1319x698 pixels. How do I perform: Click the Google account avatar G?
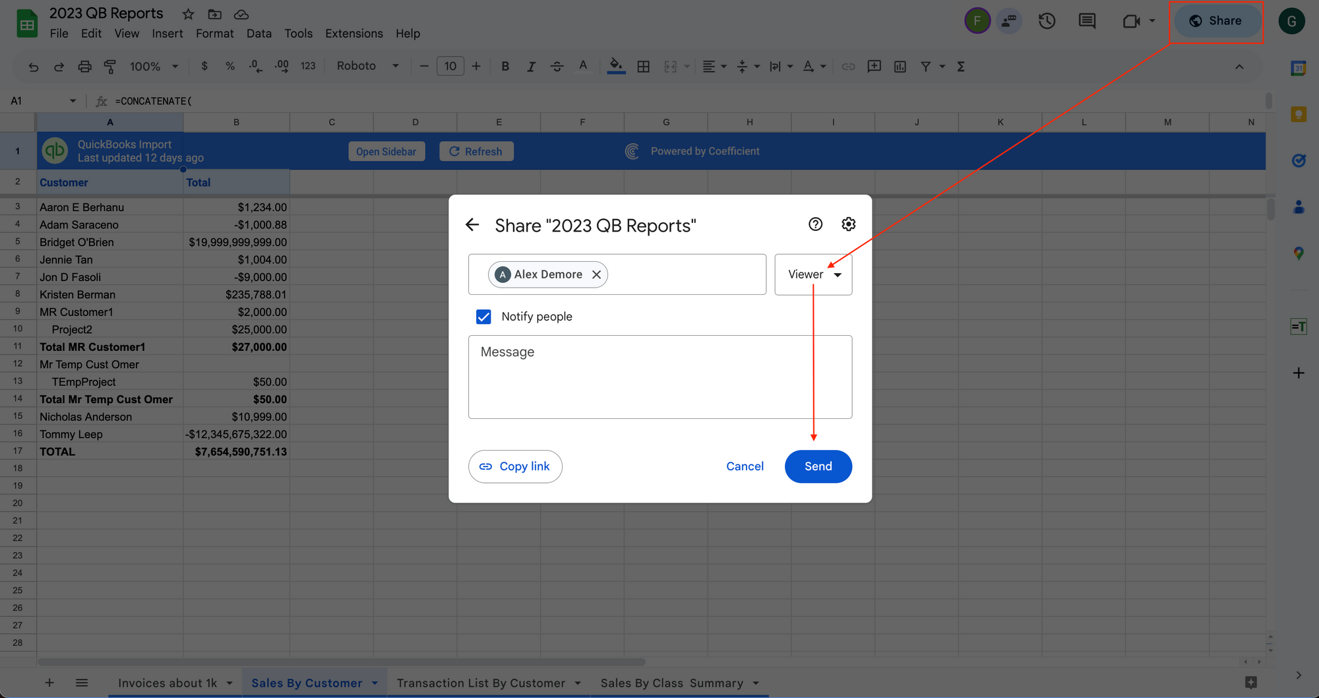(1291, 21)
